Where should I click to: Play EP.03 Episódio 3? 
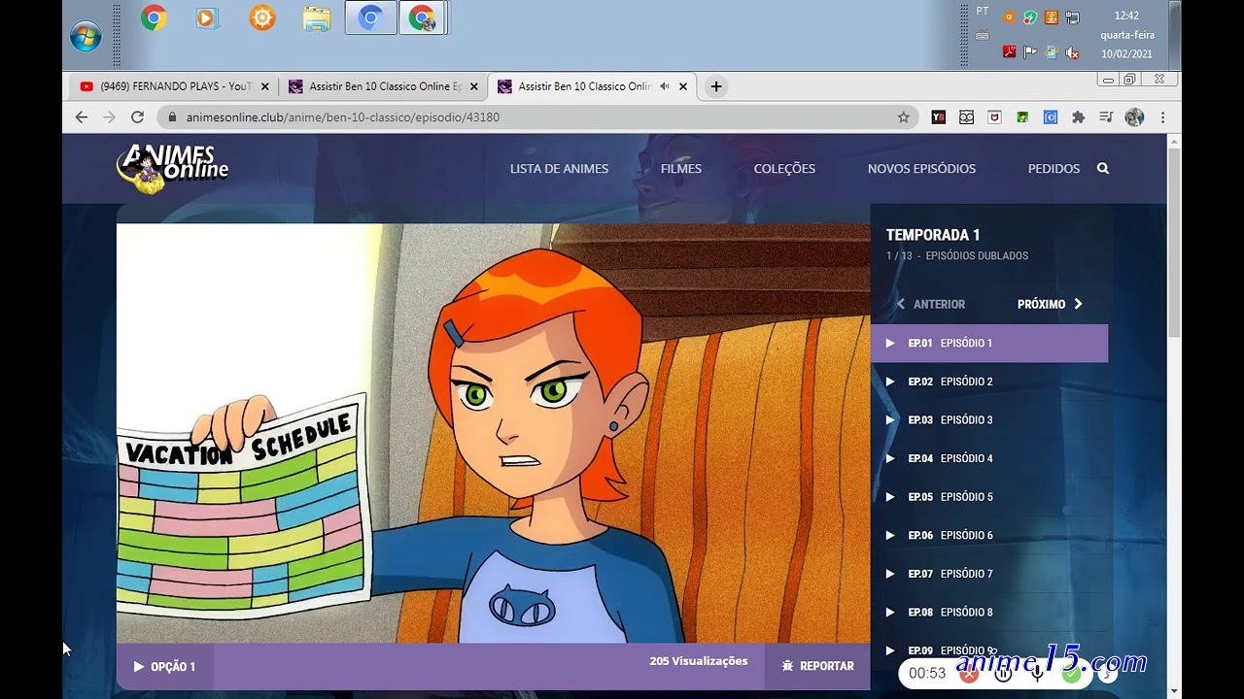(989, 420)
